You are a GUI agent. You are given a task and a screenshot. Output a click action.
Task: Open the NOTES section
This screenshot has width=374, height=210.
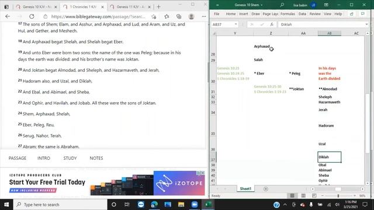(96, 158)
